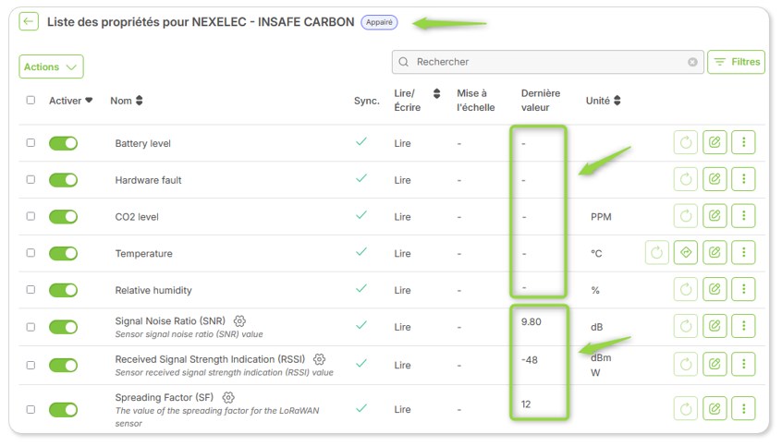The width and height of the screenshot is (782, 446).
Task: Tick the Temperature row checkbox
Action: point(31,253)
